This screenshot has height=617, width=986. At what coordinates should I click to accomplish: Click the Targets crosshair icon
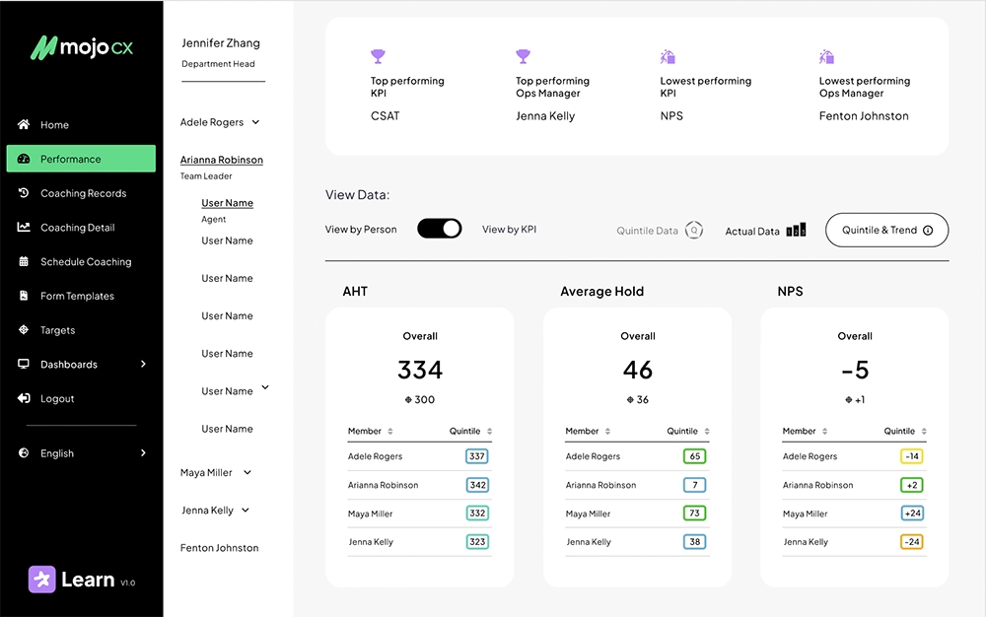pos(24,330)
